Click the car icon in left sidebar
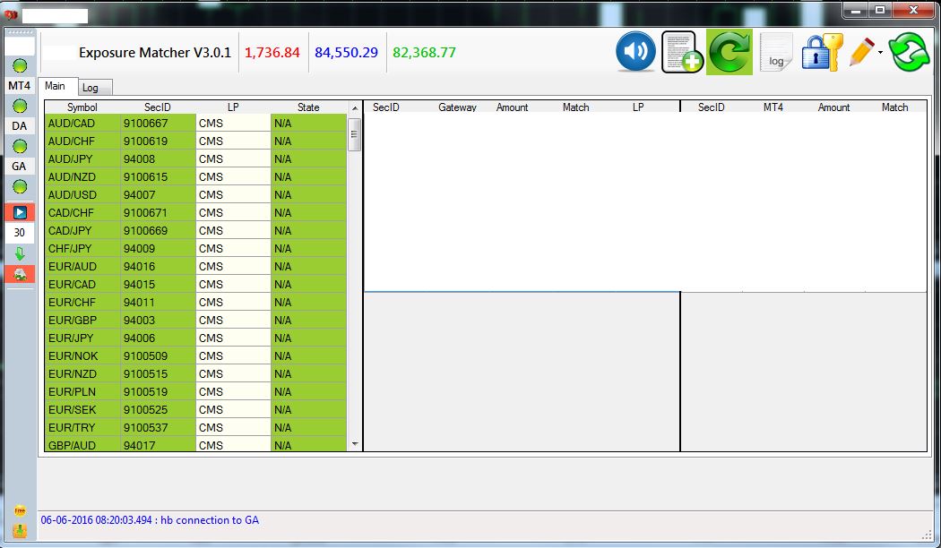The height and width of the screenshot is (548, 941). pos(20,275)
